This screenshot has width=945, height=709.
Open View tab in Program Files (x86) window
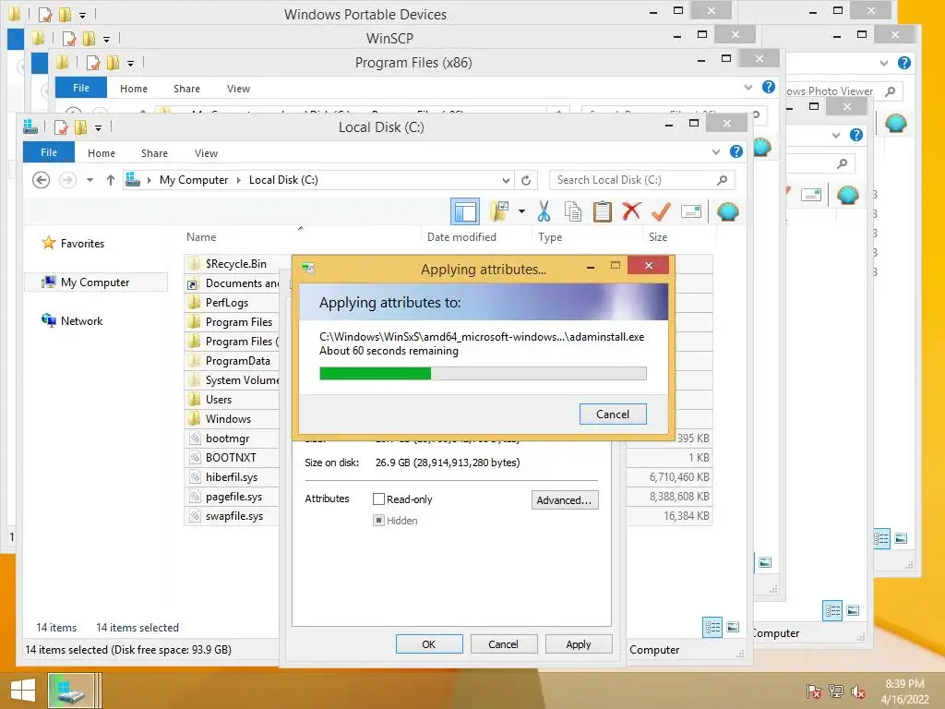click(238, 89)
